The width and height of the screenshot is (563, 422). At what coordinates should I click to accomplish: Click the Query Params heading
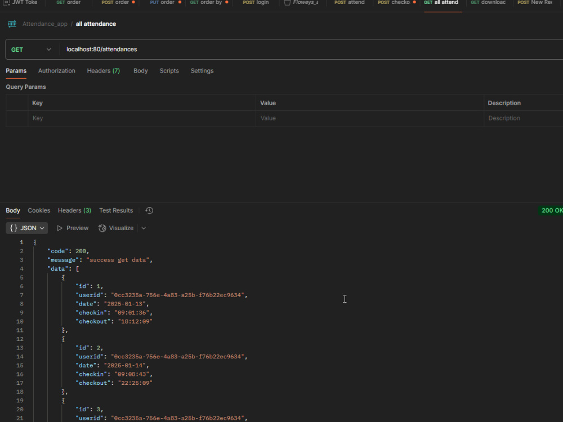26,87
